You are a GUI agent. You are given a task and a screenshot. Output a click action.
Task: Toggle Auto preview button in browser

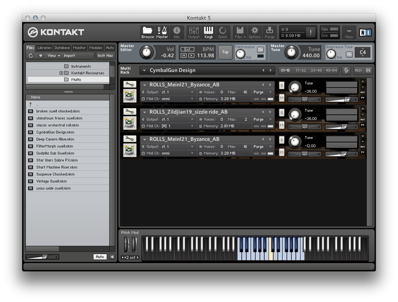100,257
